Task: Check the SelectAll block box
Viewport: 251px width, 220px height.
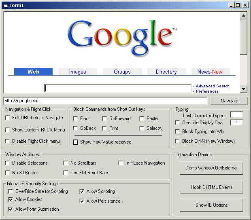Action: point(142,128)
